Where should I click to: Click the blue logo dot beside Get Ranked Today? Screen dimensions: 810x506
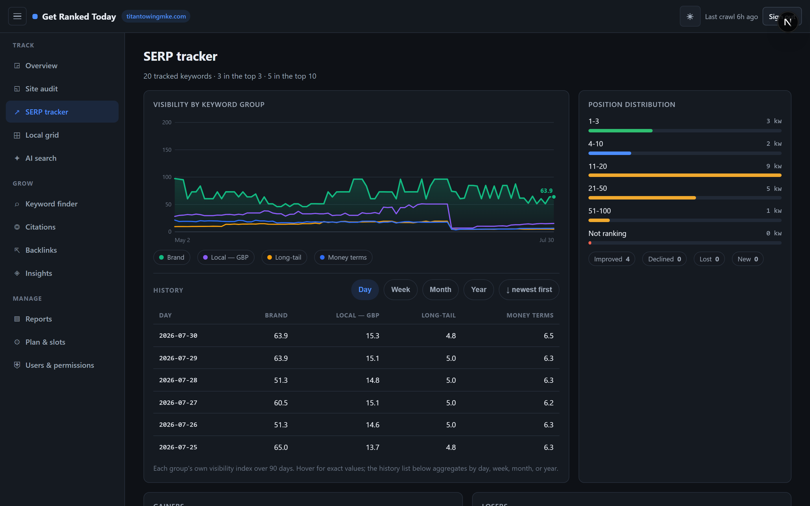35,16
